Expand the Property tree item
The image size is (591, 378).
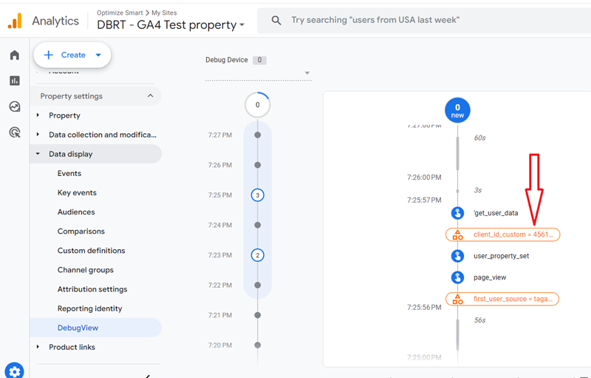click(38, 115)
